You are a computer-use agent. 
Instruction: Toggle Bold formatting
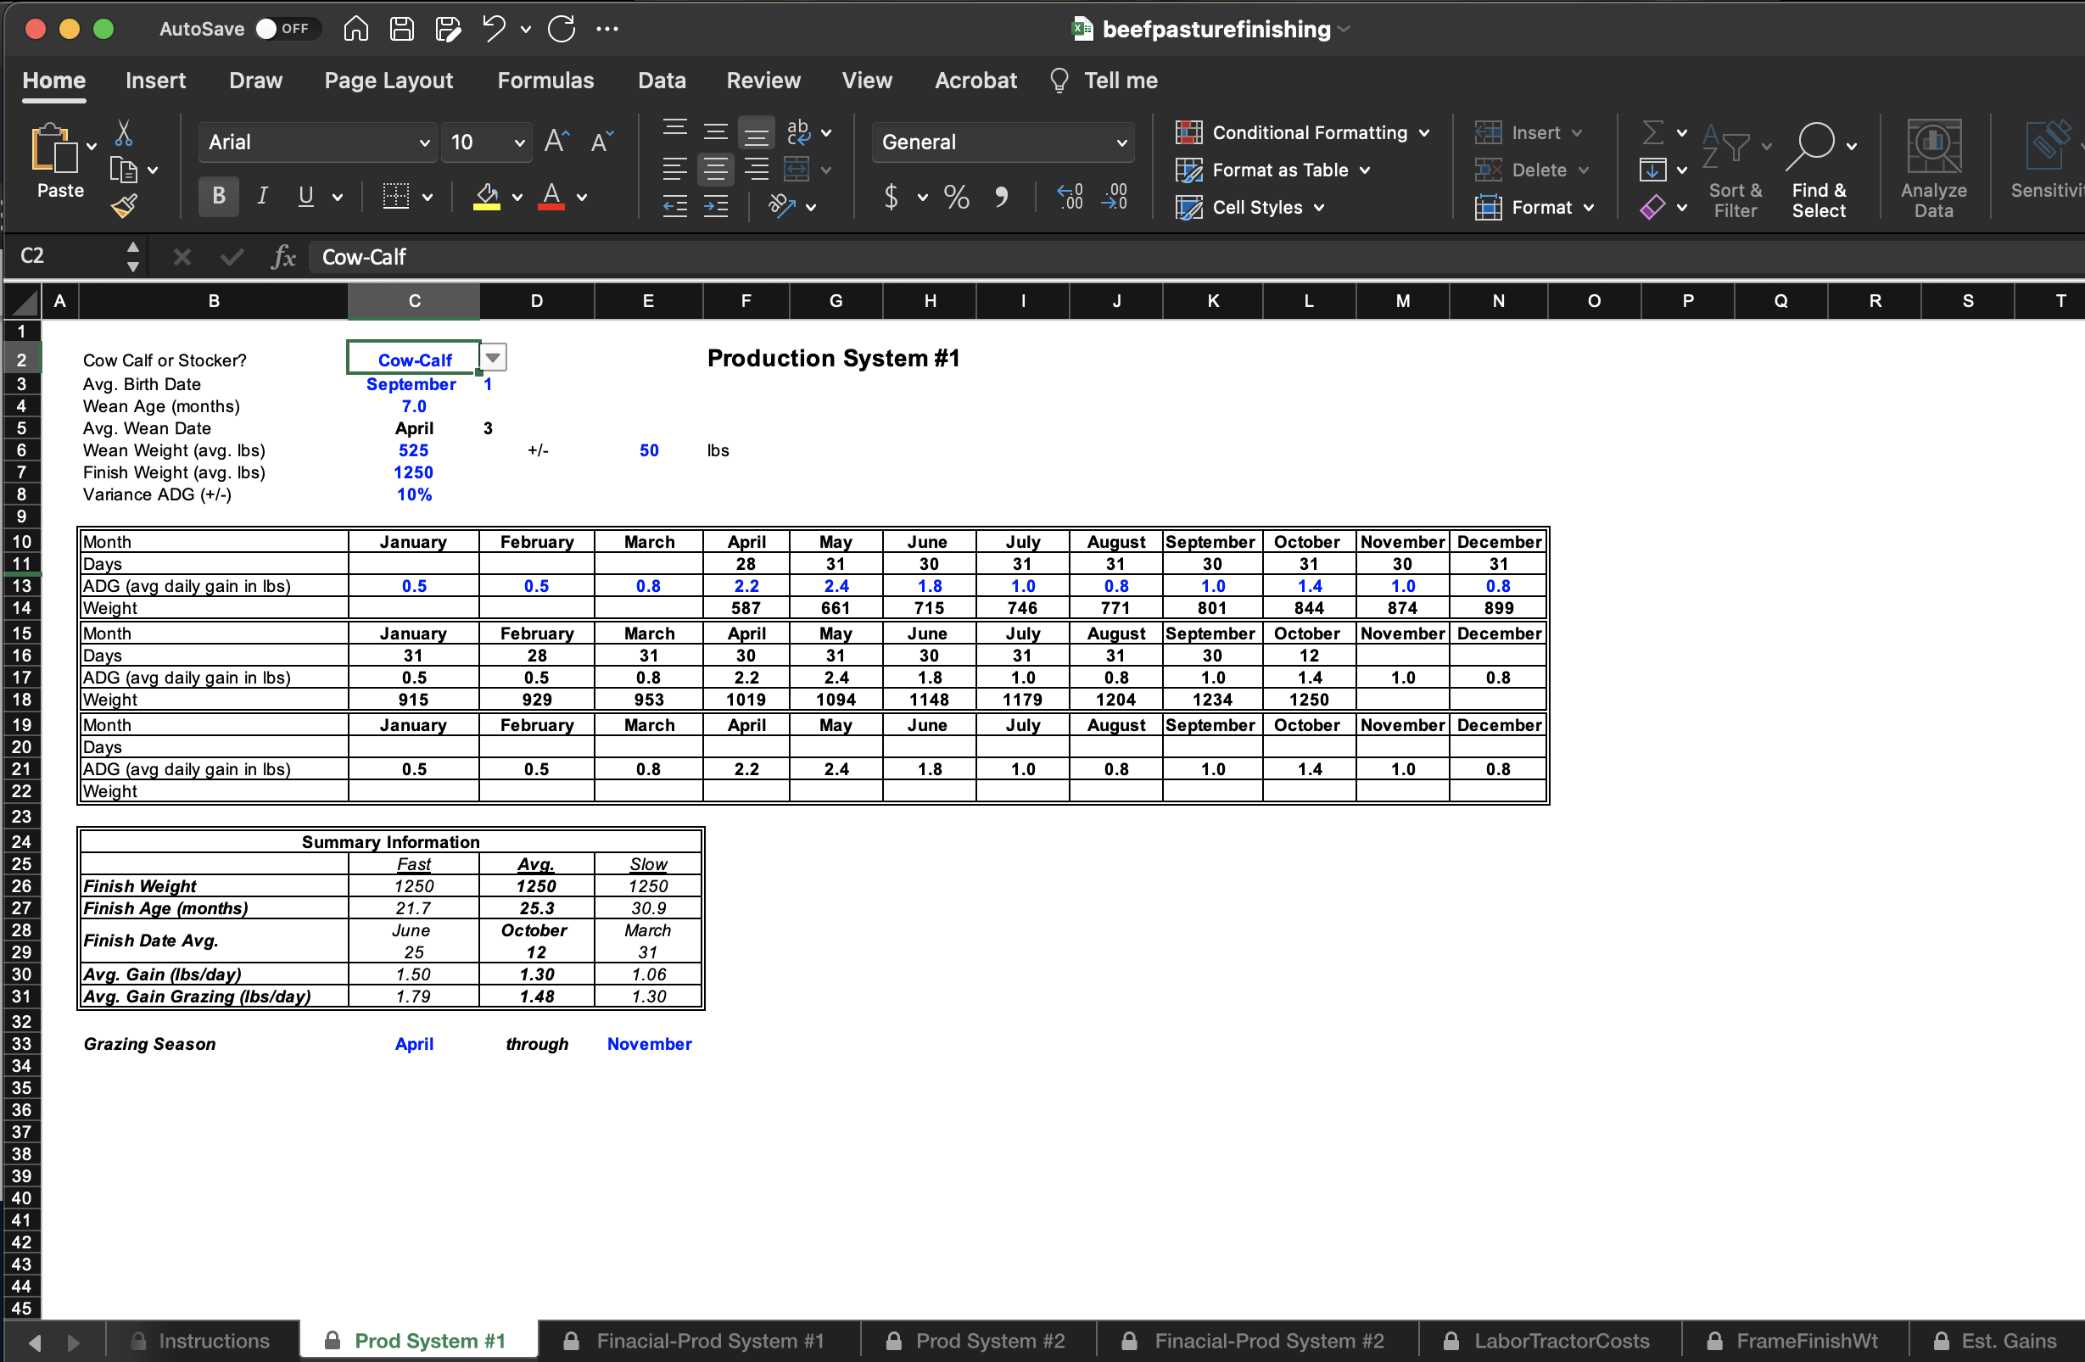coord(219,196)
